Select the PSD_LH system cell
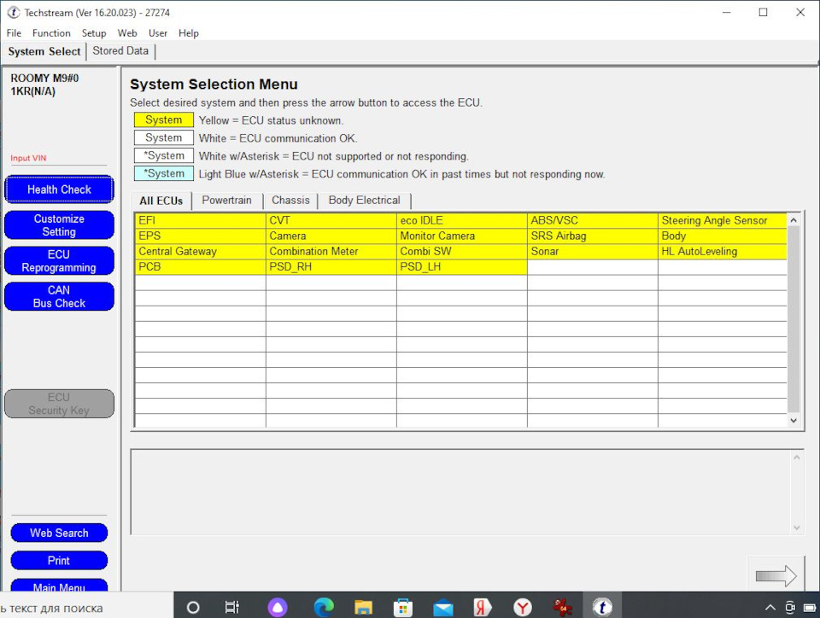820x618 pixels. 462,267
